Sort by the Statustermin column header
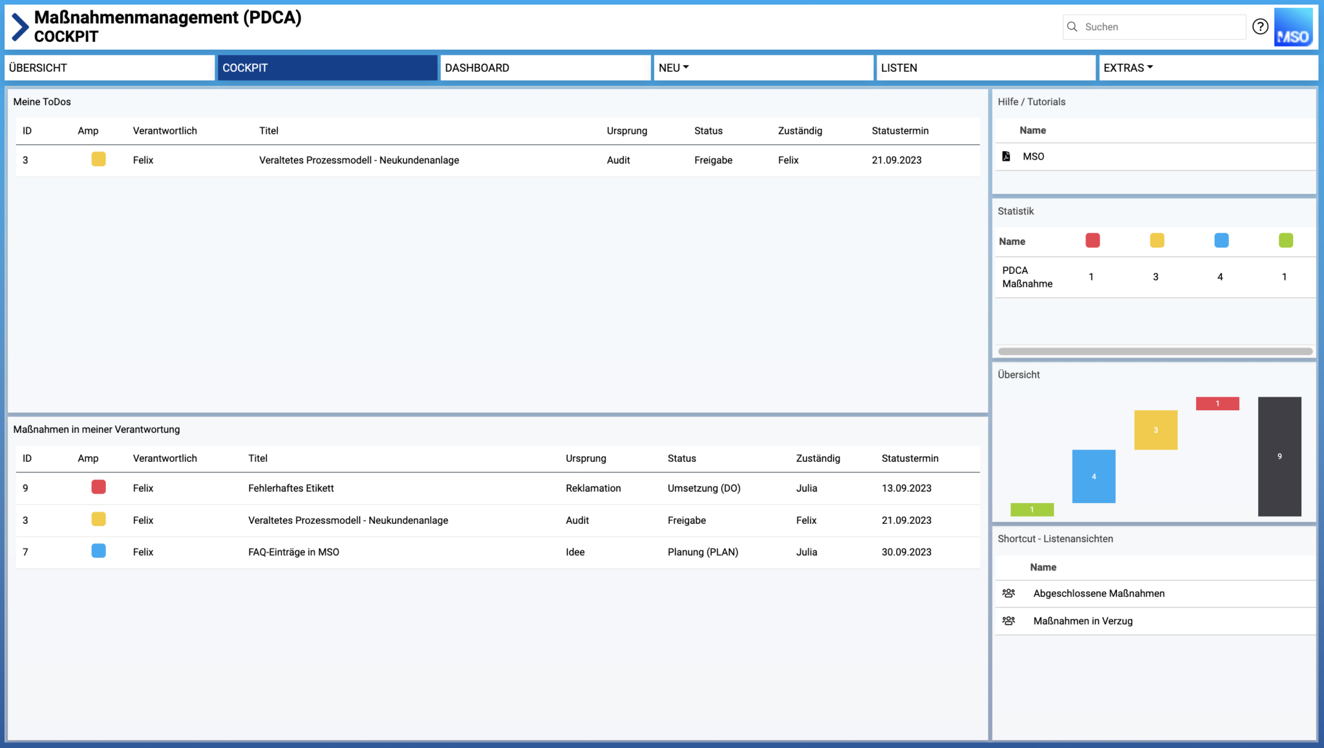This screenshot has height=748, width=1324. click(x=900, y=130)
